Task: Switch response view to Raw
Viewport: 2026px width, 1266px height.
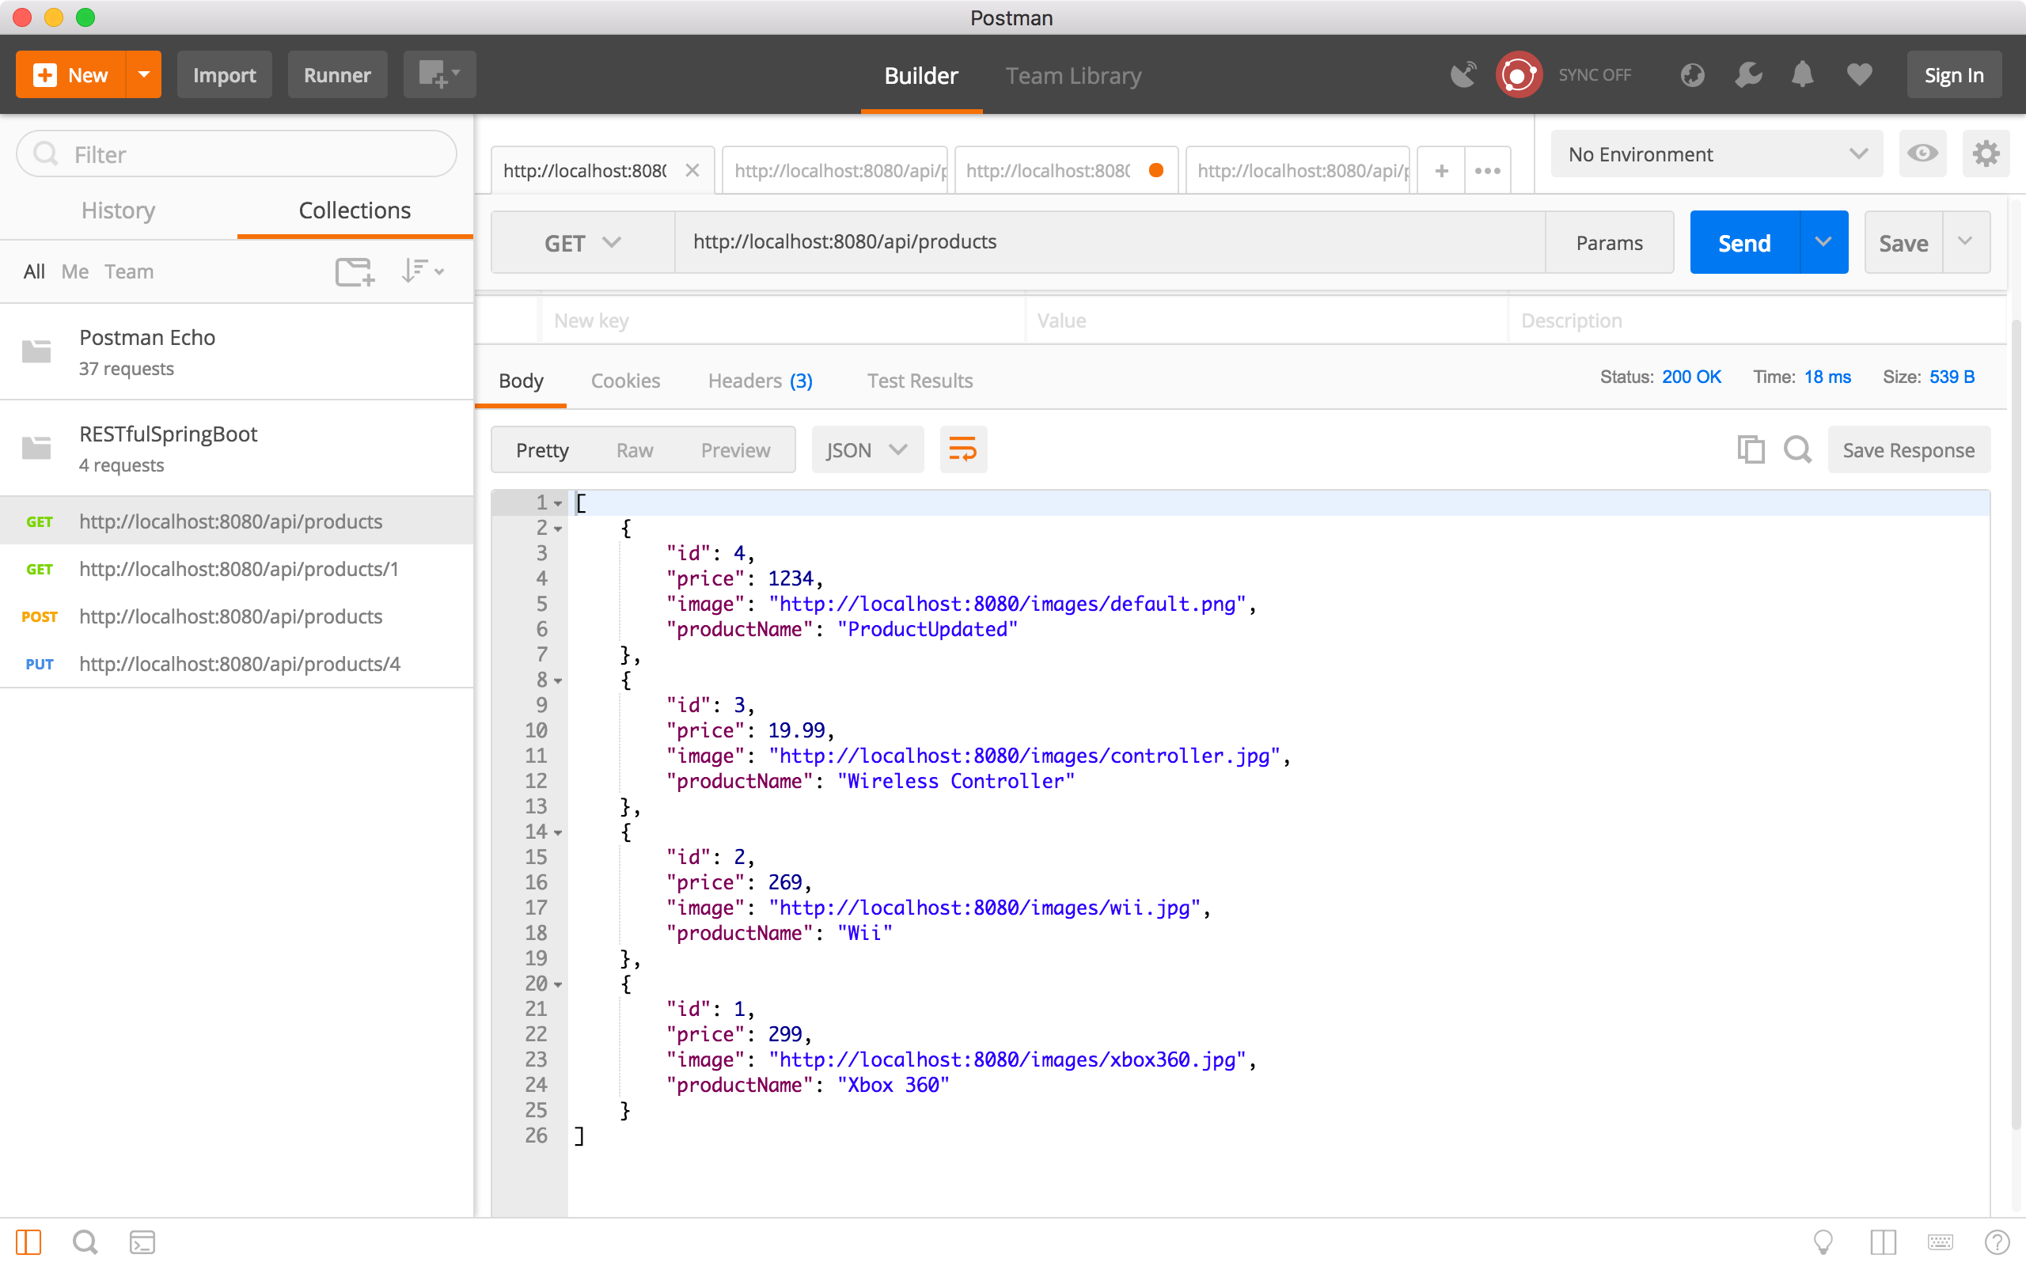Action: pos(635,449)
